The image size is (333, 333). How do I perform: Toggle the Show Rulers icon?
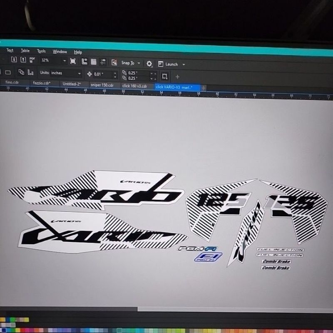tap(84, 62)
